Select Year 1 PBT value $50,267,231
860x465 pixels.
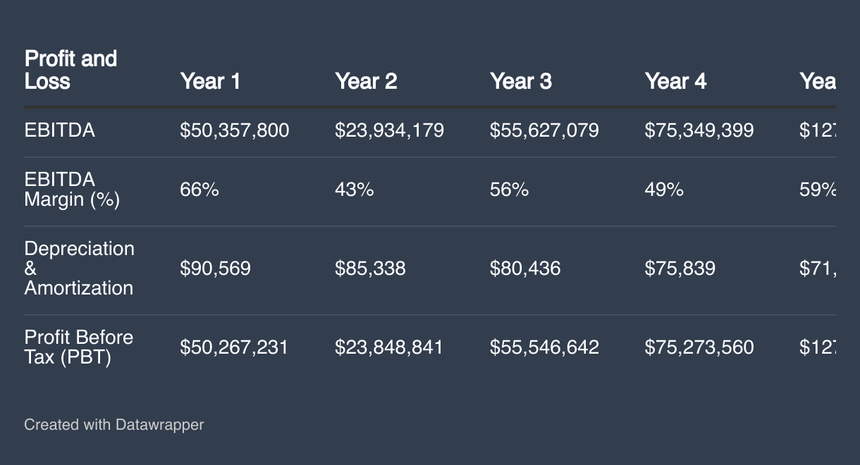coord(234,347)
